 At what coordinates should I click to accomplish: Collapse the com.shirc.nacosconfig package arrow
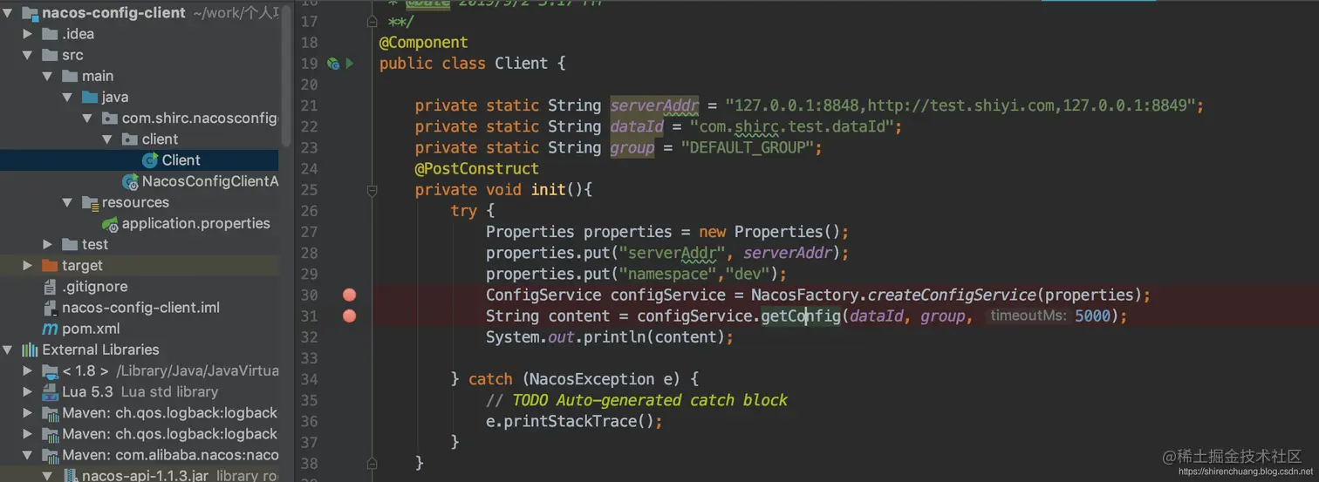(x=88, y=118)
